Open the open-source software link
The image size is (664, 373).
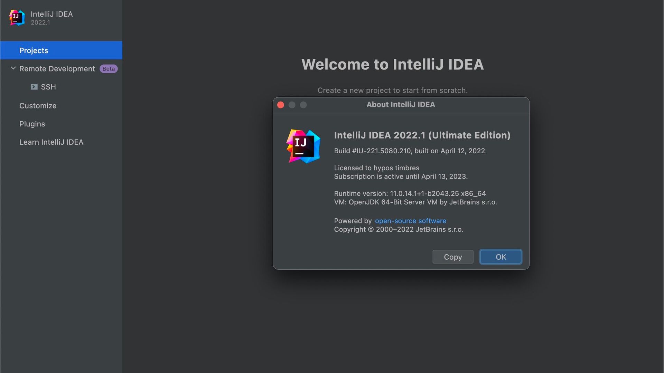click(411, 221)
